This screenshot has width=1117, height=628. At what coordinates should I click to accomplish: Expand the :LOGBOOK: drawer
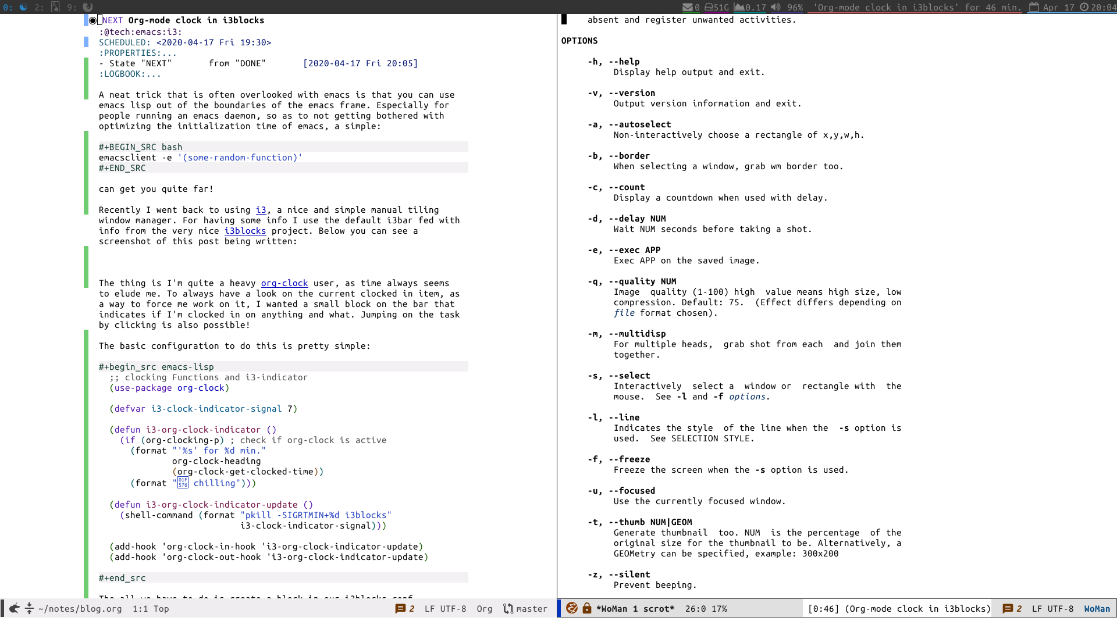130,74
